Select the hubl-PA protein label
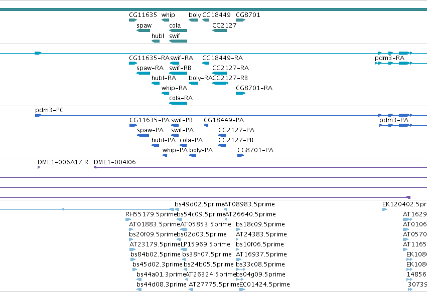Viewport: 427px width, 292px height. coord(164,140)
